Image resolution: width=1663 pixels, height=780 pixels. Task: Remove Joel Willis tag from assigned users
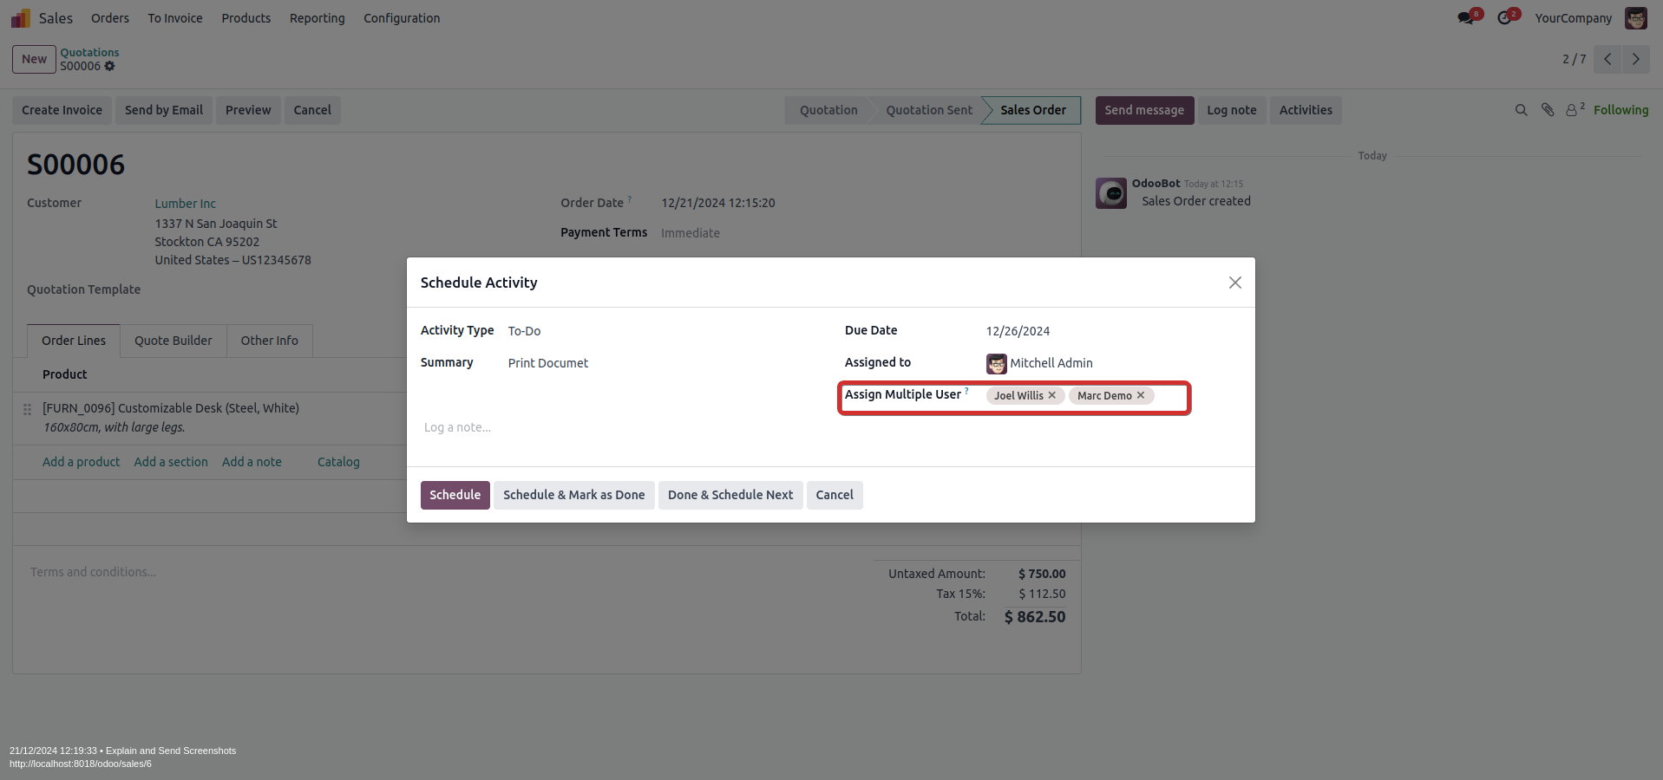[1052, 395]
